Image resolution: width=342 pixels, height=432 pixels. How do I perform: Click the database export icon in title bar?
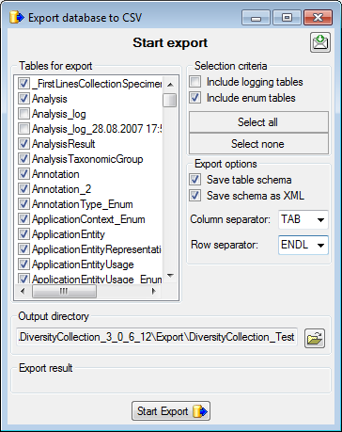[x=16, y=17]
